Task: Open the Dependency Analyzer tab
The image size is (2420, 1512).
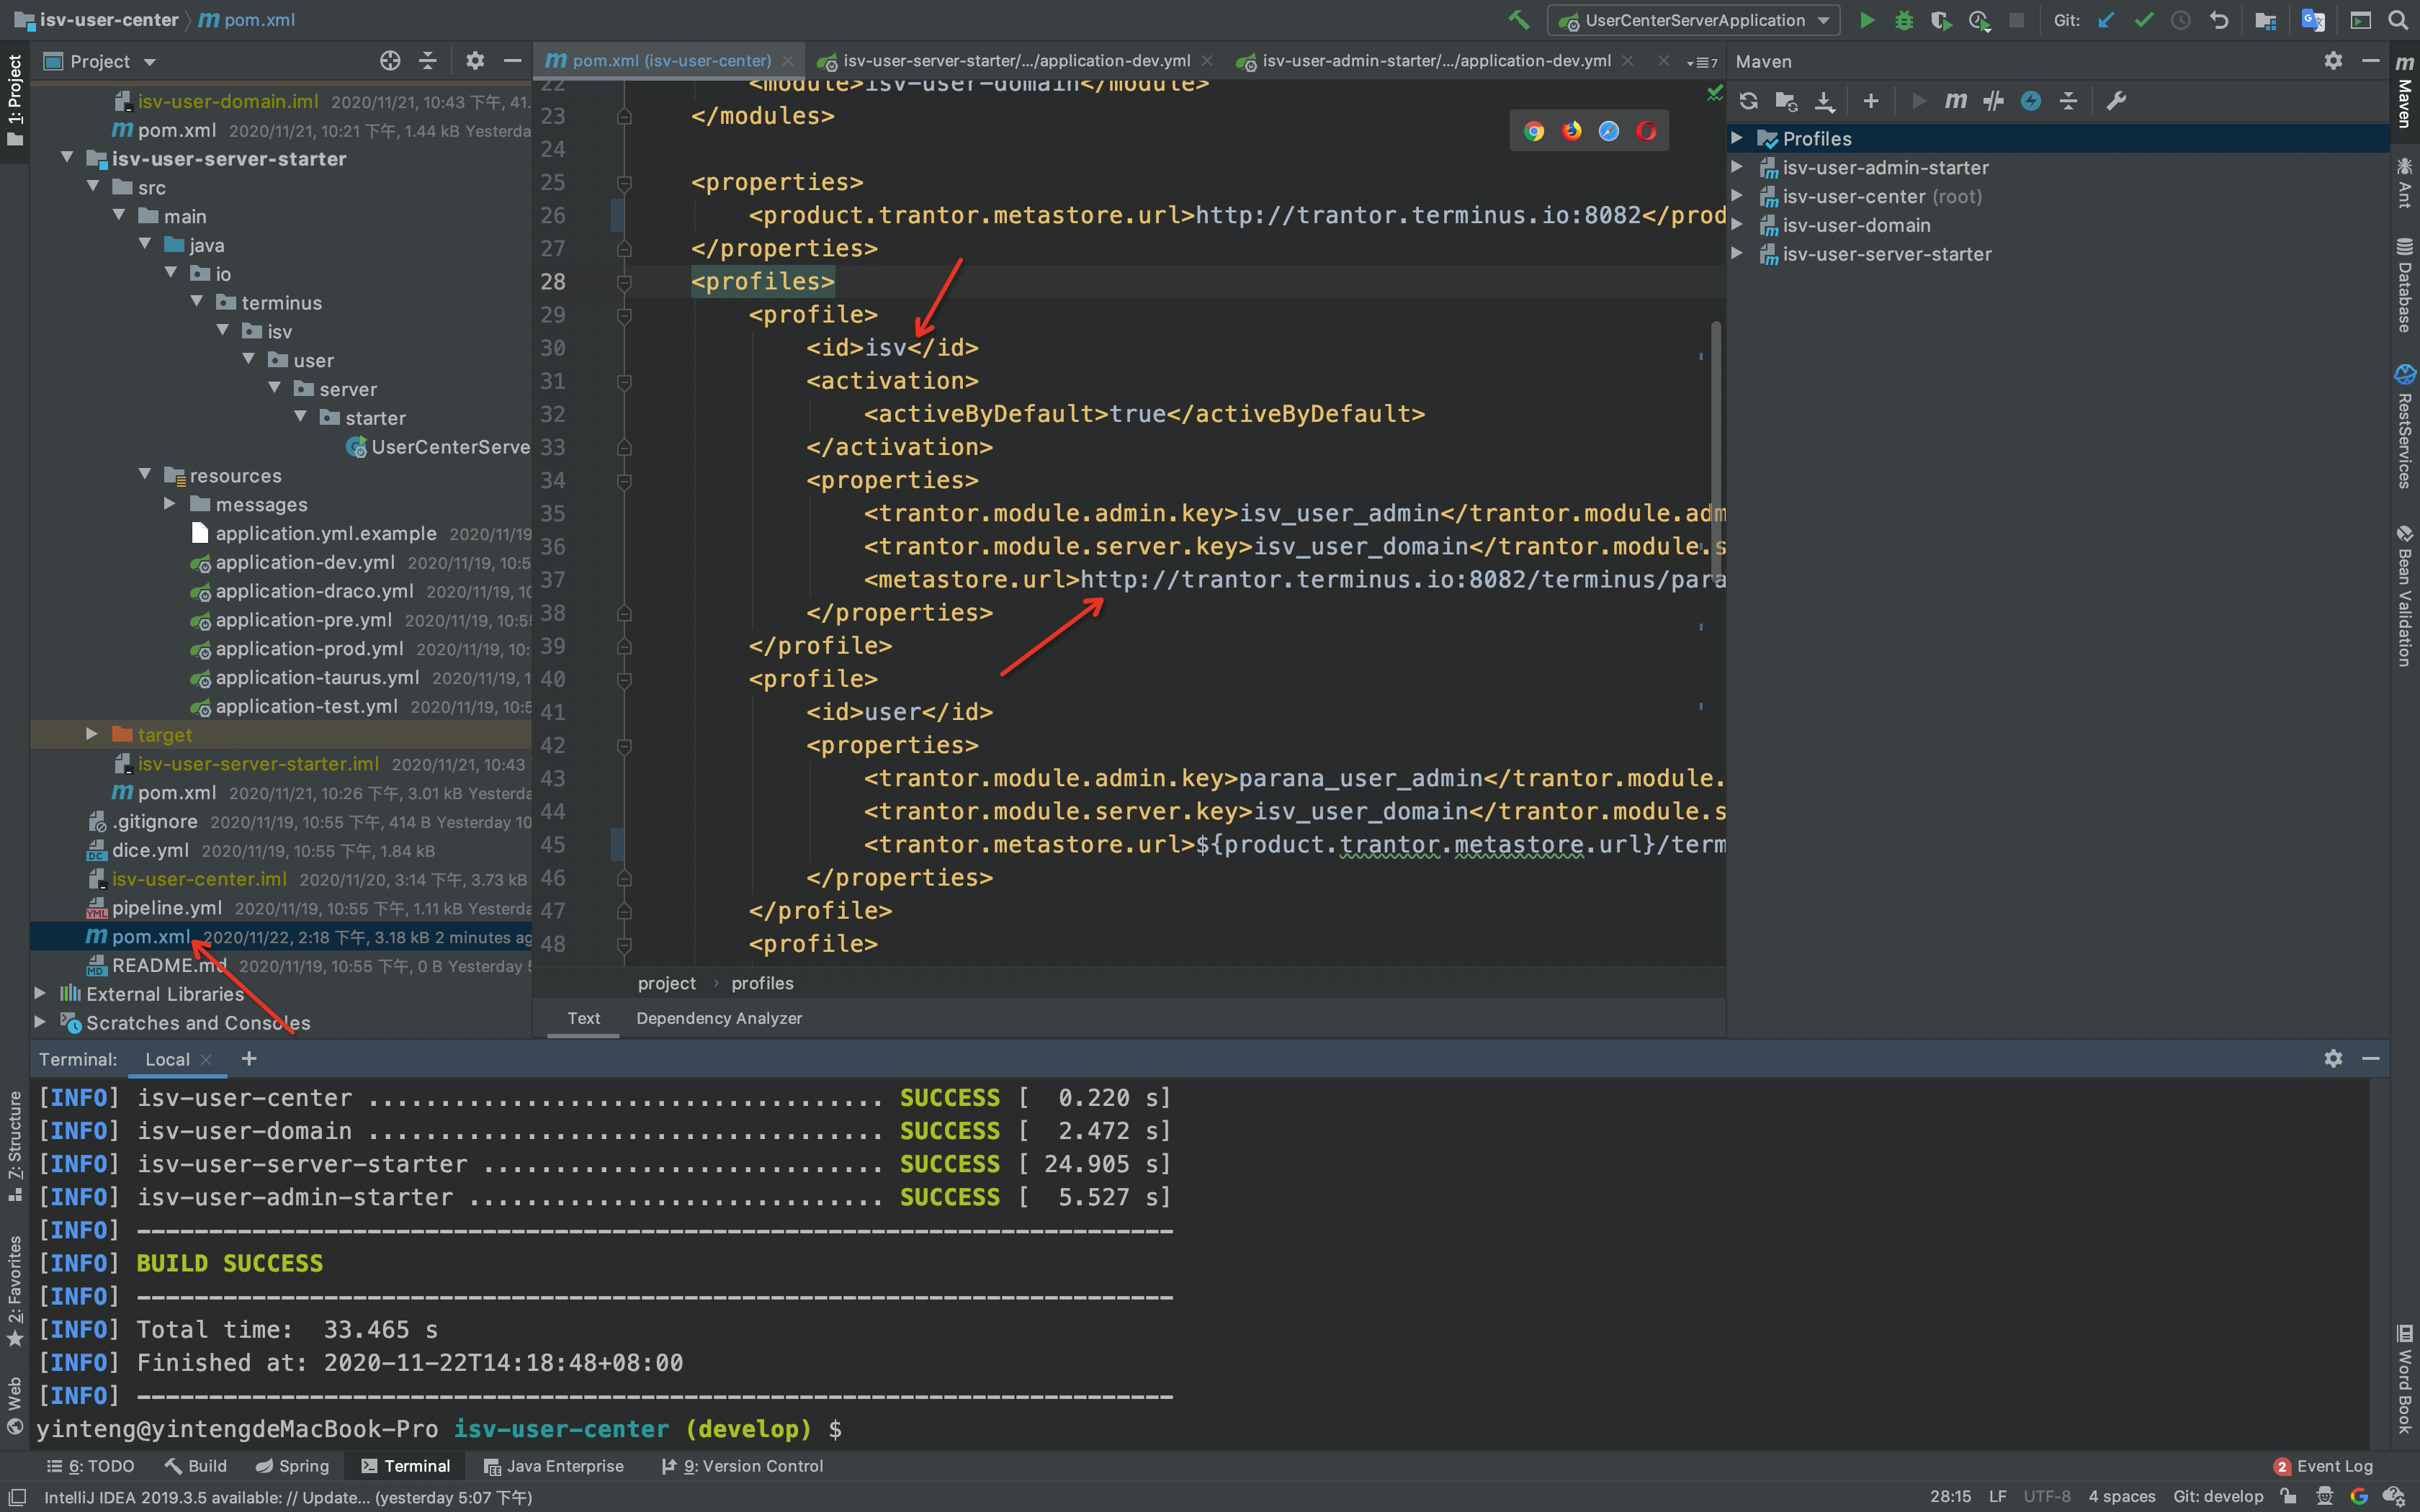Action: (x=719, y=1018)
